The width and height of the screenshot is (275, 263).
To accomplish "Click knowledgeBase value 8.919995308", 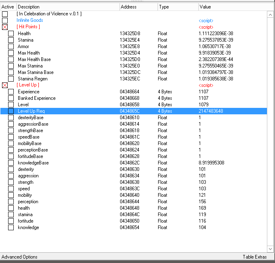I will (x=212, y=163).
